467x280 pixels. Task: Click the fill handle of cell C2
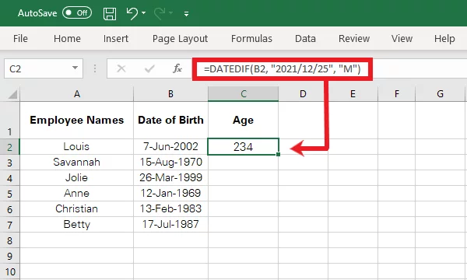(278, 154)
